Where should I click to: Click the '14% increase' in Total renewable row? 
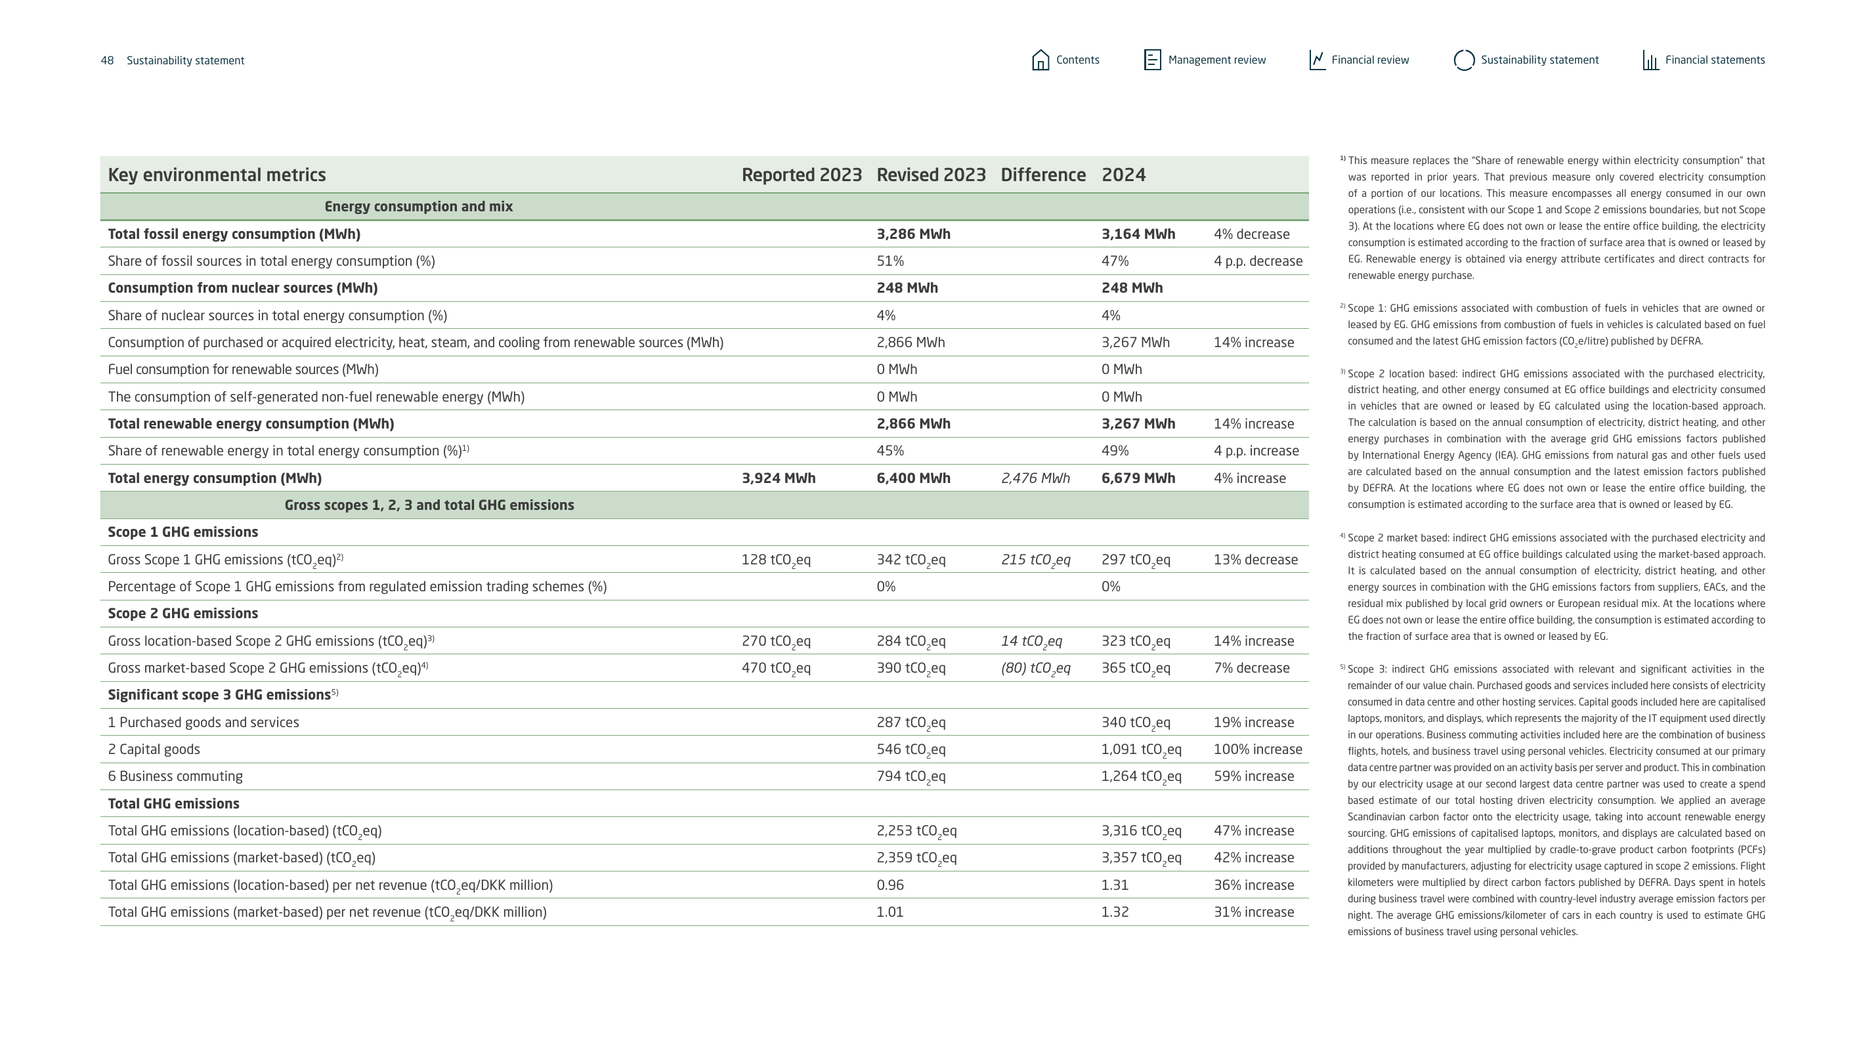coord(1253,424)
